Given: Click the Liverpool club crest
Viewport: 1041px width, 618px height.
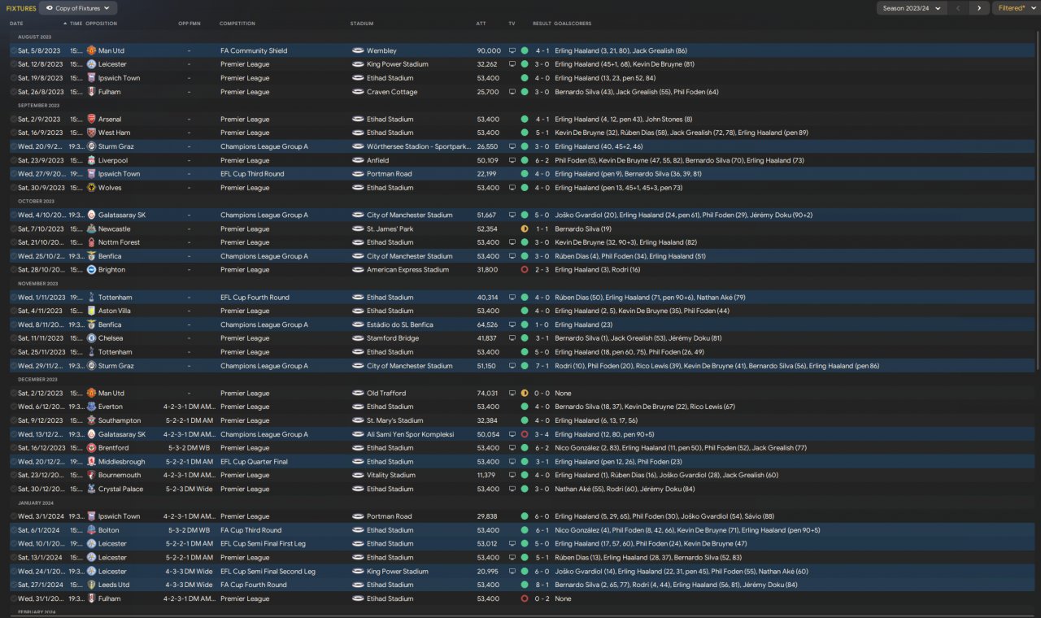Looking at the screenshot, I should [x=91, y=160].
